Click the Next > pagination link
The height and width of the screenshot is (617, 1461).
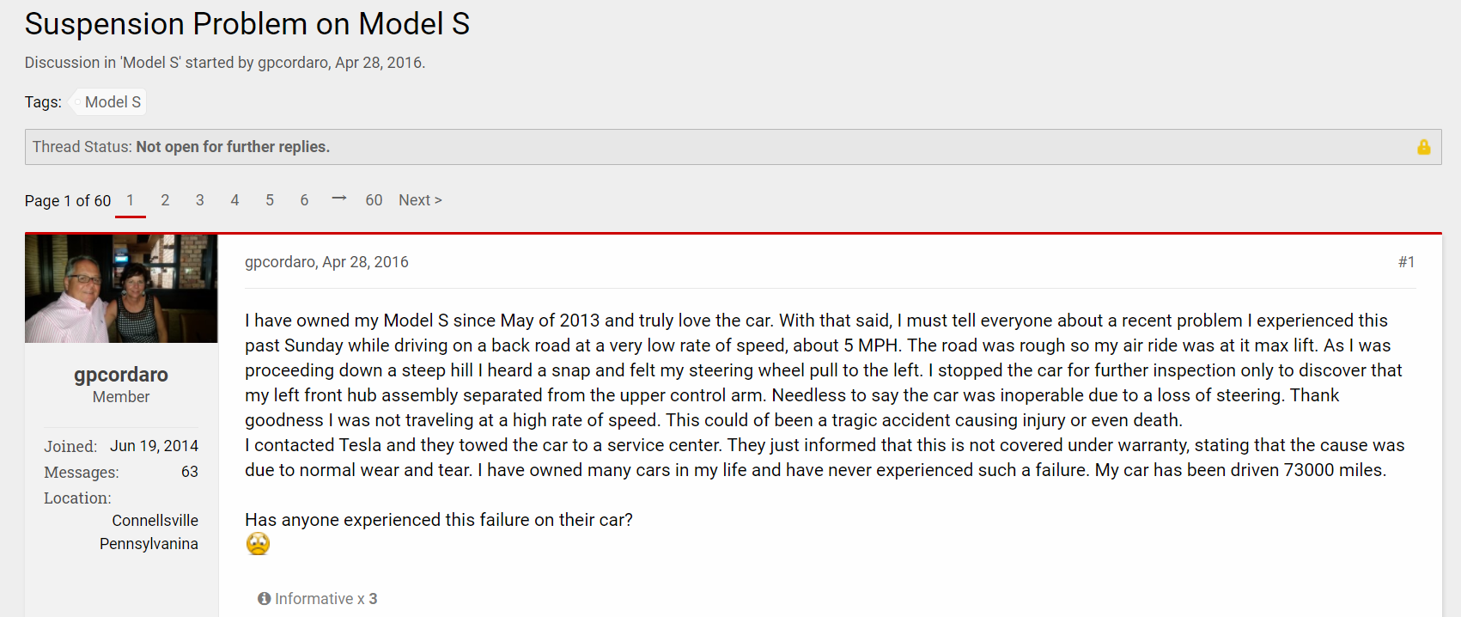coord(420,200)
